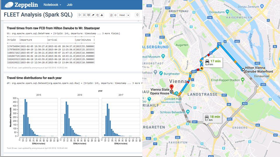
Task: Click the set revision circle icon
Action: tap(116, 15)
